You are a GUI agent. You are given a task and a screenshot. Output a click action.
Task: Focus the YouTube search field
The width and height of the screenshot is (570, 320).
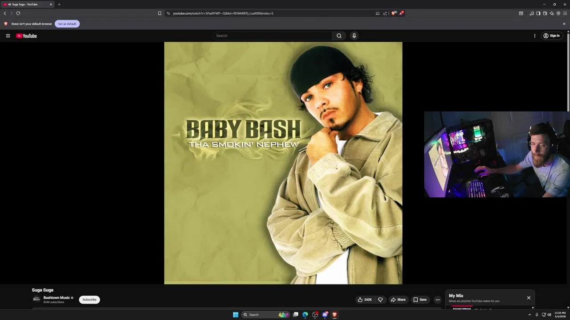click(x=272, y=36)
